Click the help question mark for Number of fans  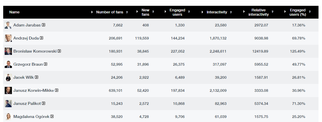(127, 12)
